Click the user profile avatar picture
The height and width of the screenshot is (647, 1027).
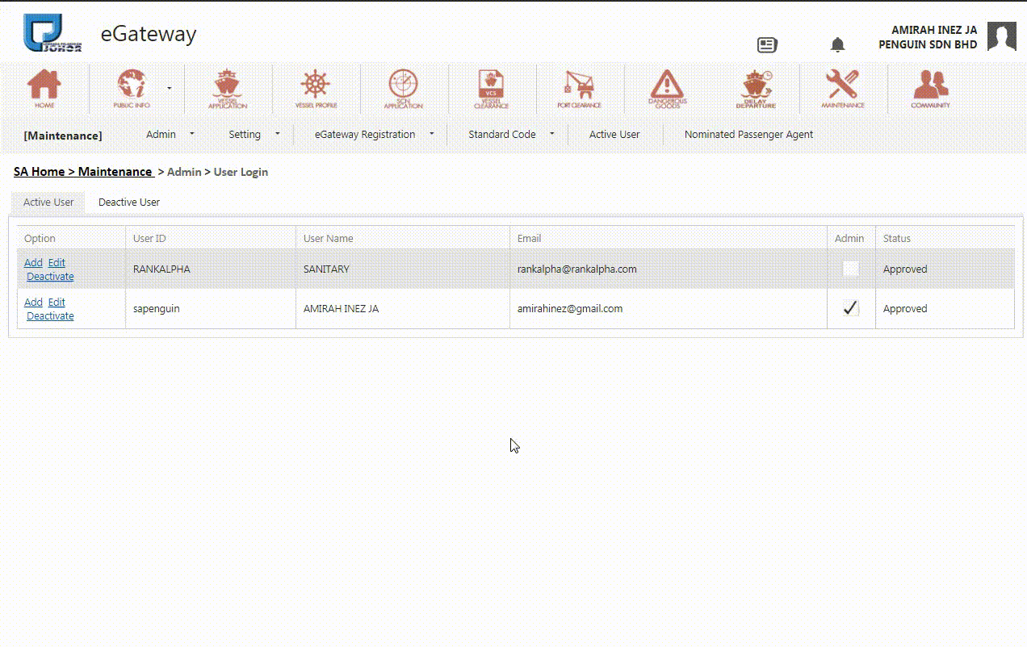pos(1001,37)
